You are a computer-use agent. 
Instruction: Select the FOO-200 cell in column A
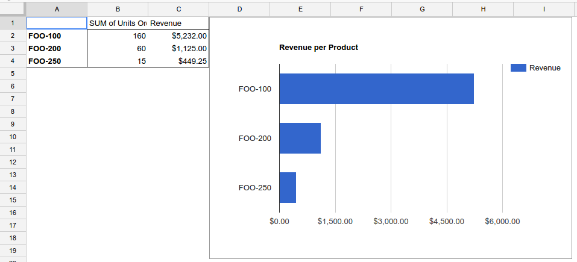pos(57,48)
